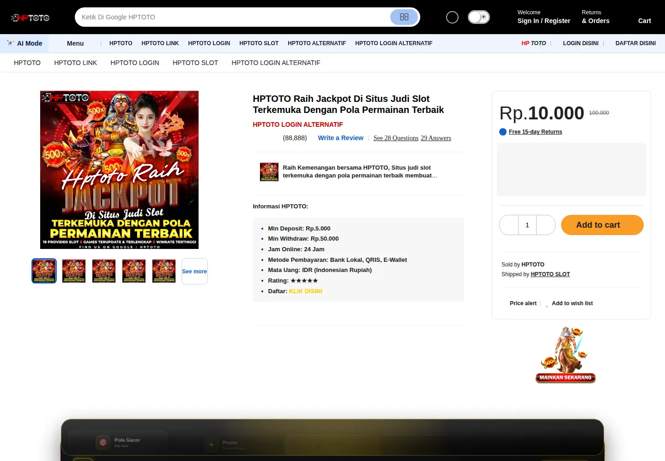Screen dimensions: 665x461
Task: Click the quantity input field
Action: tap(527, 225)
